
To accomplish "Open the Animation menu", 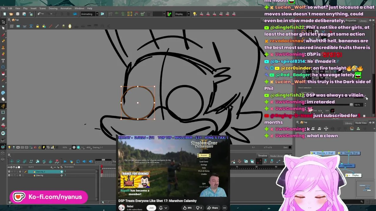I will coord(66,8).
